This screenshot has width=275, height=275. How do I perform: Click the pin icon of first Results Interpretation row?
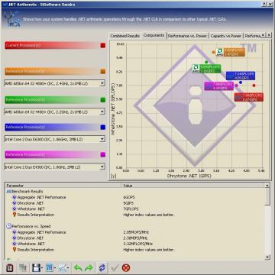(x=15, y=215)
